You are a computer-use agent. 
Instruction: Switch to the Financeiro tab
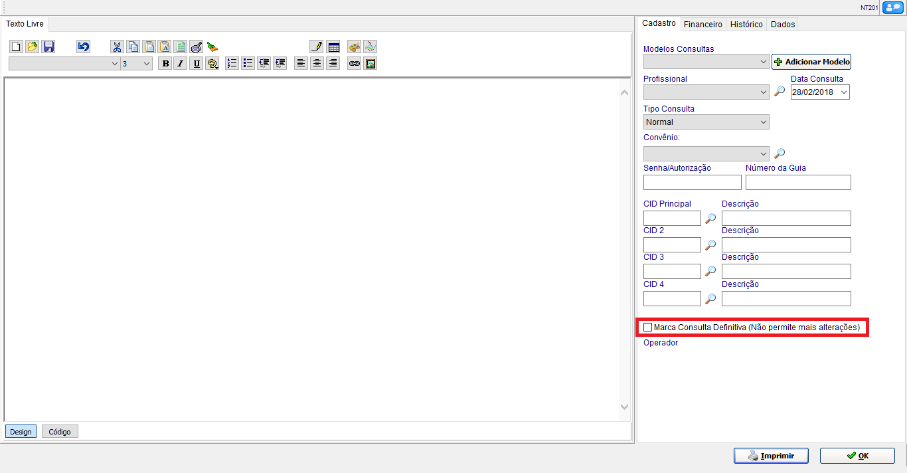click(x=702, y=24)
